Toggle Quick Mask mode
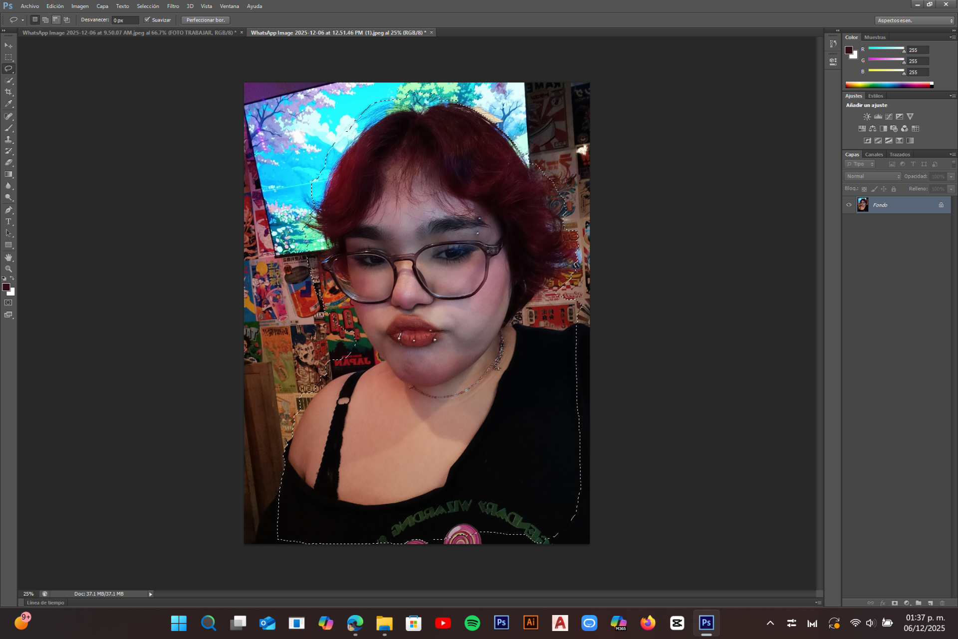 [8, 303]
